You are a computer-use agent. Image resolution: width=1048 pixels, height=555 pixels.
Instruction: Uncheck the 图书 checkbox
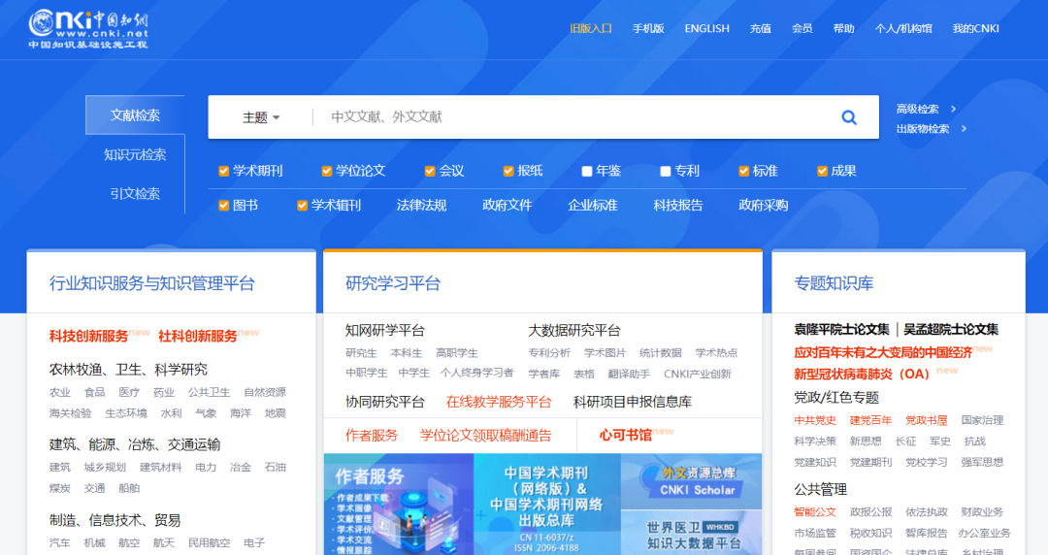(x=224, y=206)
